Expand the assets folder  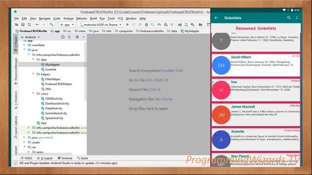(x=24, y=142)
